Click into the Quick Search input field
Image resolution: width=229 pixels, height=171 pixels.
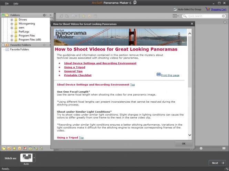[205, 16]
